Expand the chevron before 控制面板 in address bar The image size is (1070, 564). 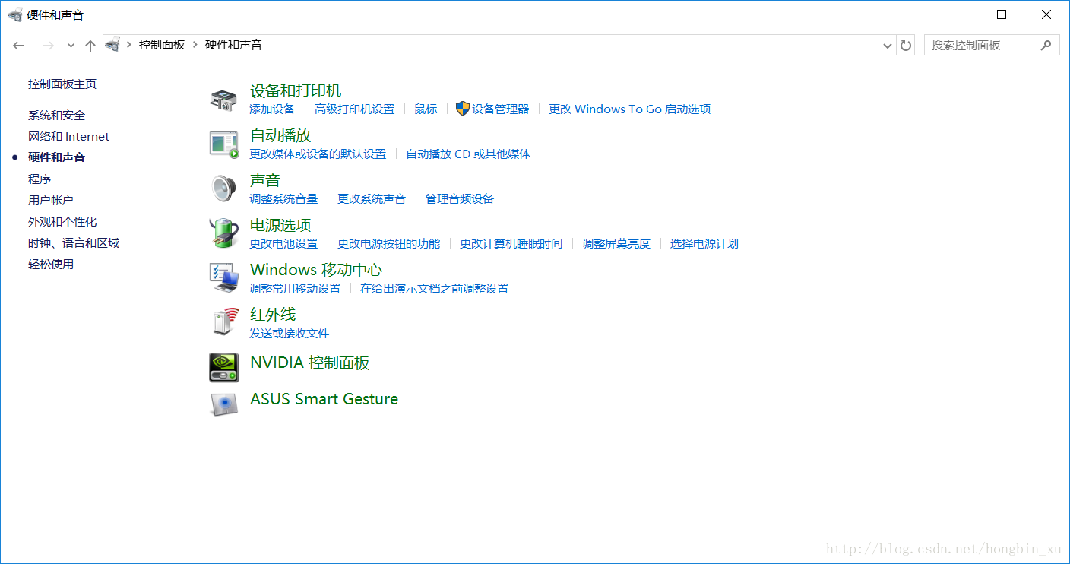click(x=129, y=45)
